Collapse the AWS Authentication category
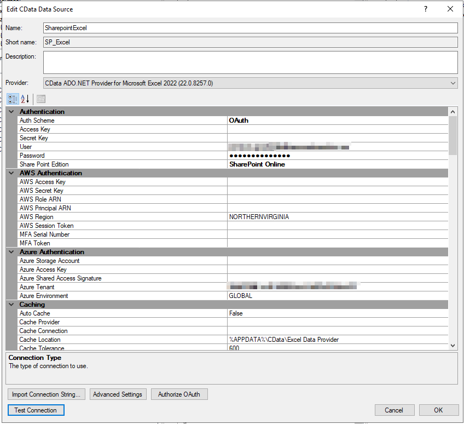Viewport: 464px width, 424px height. coord(11,173)
